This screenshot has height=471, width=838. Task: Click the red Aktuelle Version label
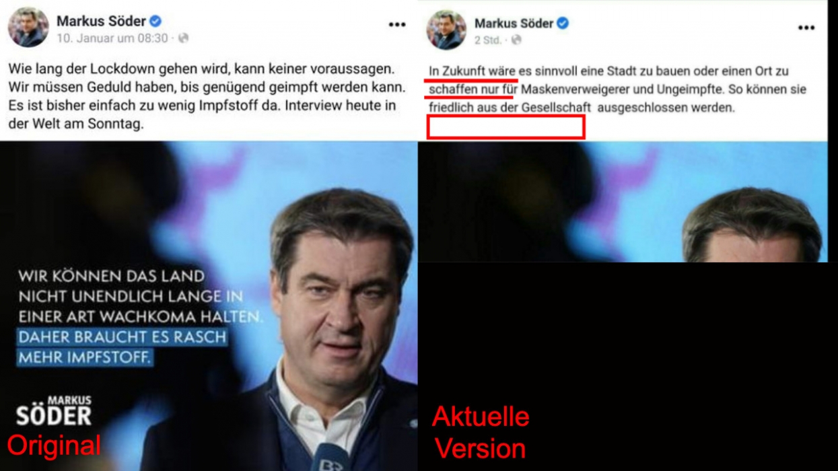(481, 432)
